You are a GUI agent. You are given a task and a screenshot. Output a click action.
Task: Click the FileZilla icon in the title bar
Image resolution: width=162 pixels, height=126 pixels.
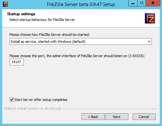[x=5, y=4]
